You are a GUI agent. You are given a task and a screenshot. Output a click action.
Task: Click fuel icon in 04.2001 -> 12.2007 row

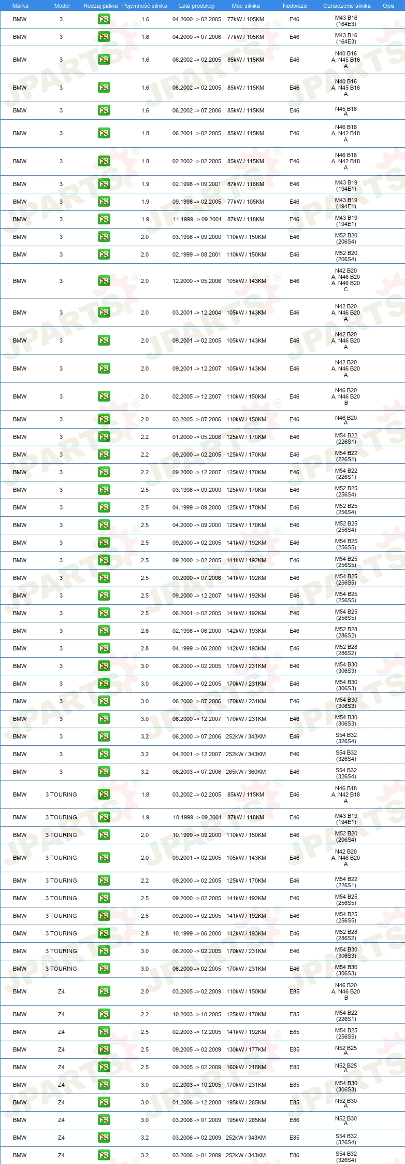(104, 754)
